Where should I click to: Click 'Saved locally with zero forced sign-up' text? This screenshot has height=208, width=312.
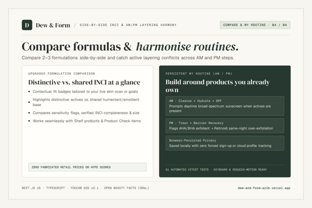220,146
